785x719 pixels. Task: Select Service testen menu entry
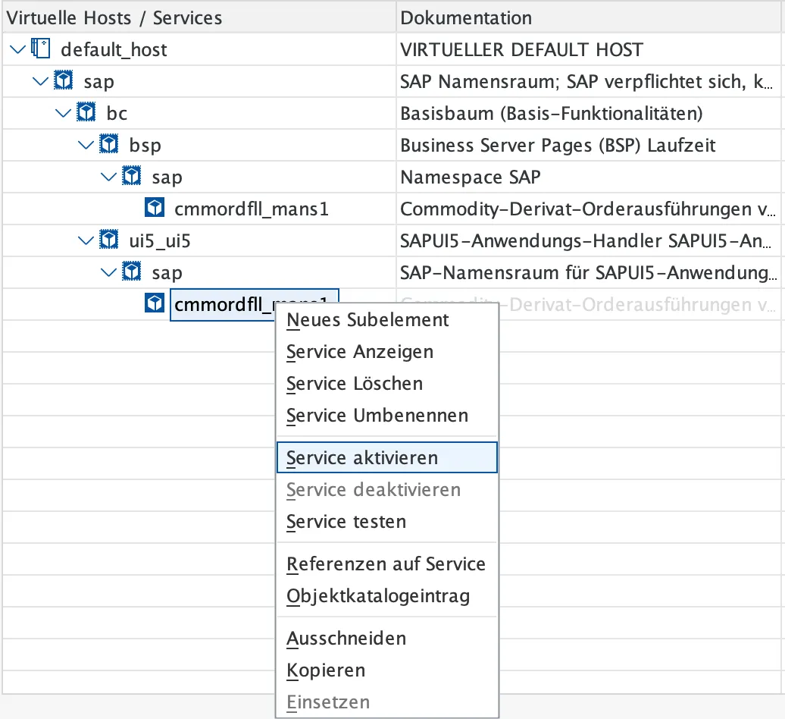click(x=346, y=522)
